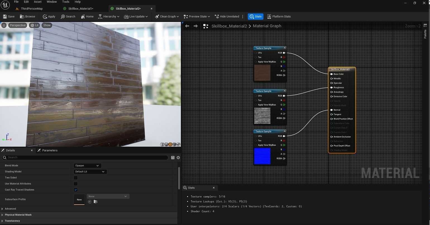Open the Asset menu

(x=38, y=2)
